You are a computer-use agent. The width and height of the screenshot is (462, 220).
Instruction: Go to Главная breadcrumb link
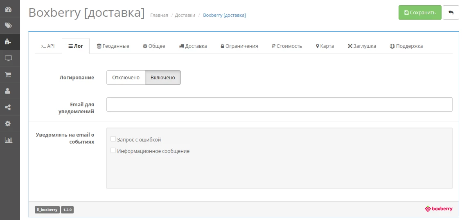coord(159,15)
